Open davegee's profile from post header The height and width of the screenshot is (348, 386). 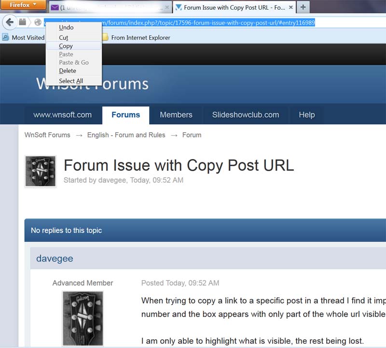pos(55,259)
